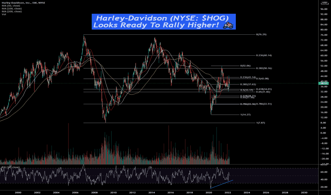Open the USD currency selector
This screenshot has height=195, width=331.
click(325, 3)
